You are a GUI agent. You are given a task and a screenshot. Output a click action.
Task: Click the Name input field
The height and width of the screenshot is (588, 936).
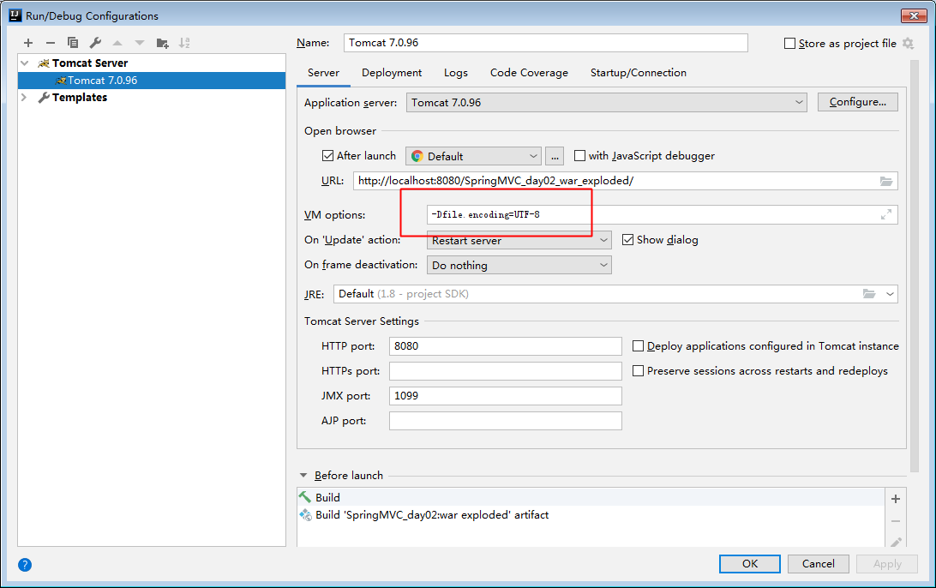[546, 43]
